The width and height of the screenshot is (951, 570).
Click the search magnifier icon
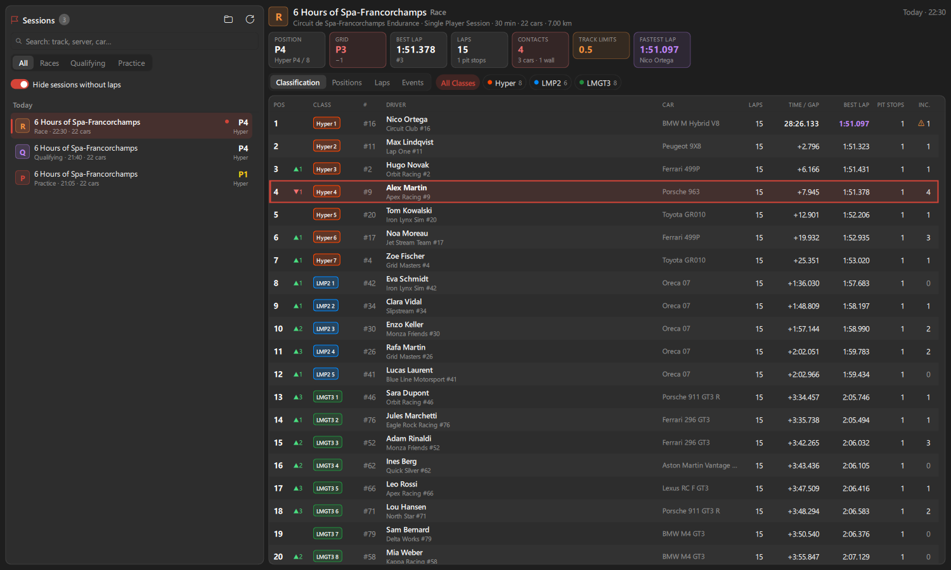coord(18,41)
